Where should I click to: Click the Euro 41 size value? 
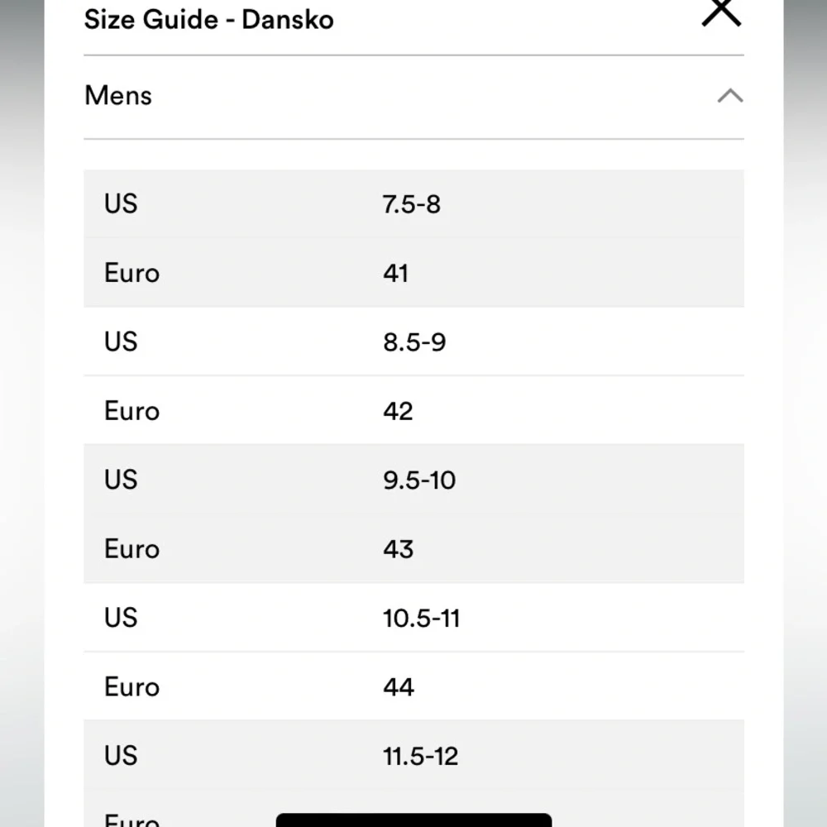click(395, 273)
